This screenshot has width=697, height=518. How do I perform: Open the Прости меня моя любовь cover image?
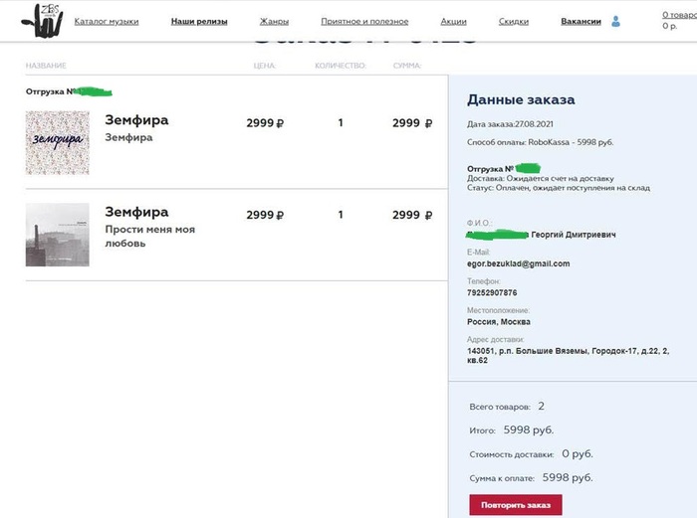pos(57,235)
